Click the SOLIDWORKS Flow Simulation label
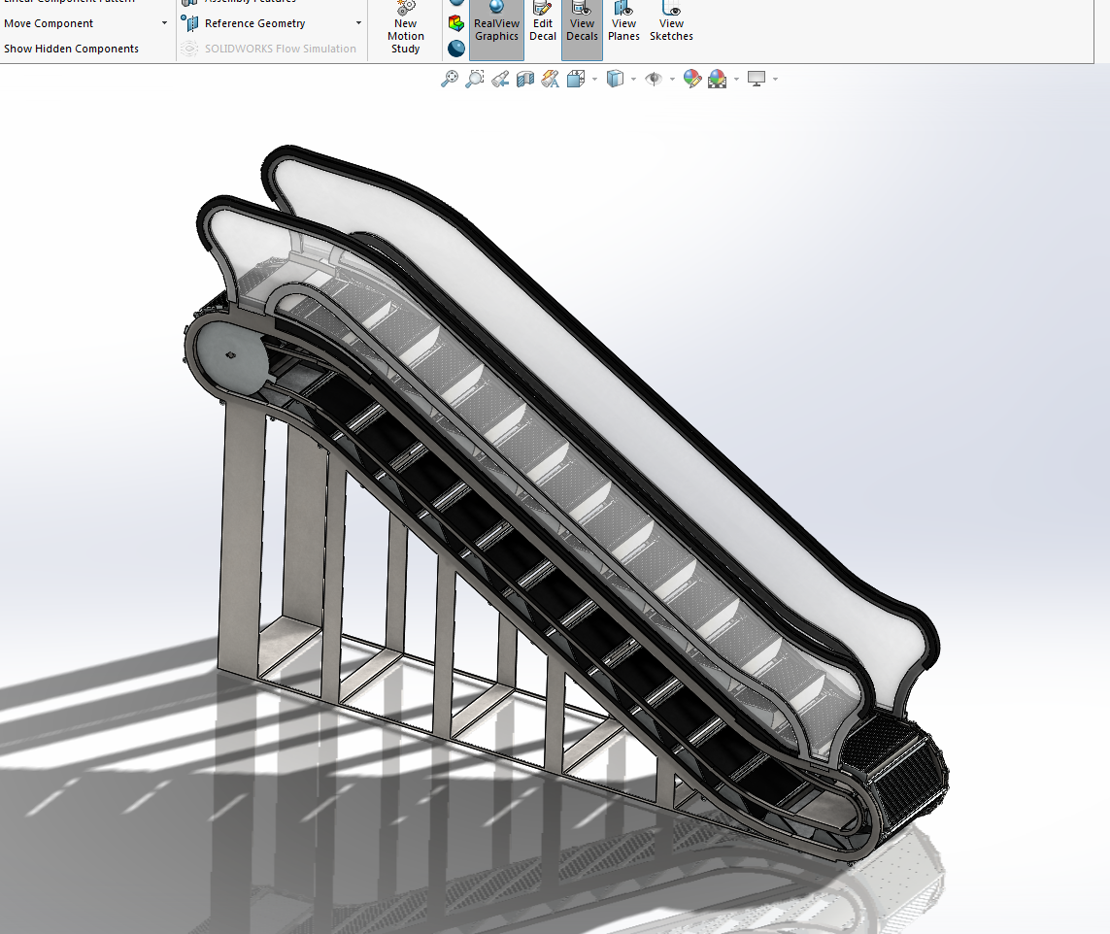The height and width of the screenshot is (934, 1110). pyautogui.click(x=281, y=49)
